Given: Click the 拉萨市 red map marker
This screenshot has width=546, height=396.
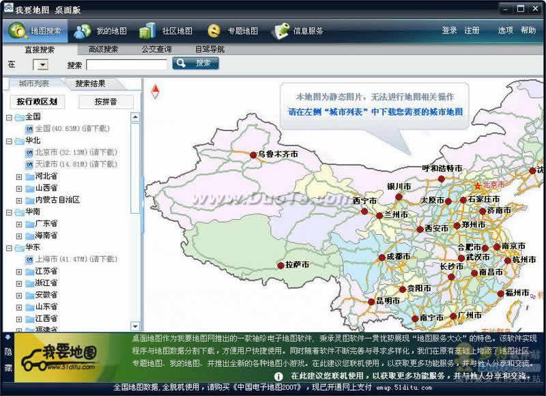Looking at the screenshot, I should click(x=281, y=266).
